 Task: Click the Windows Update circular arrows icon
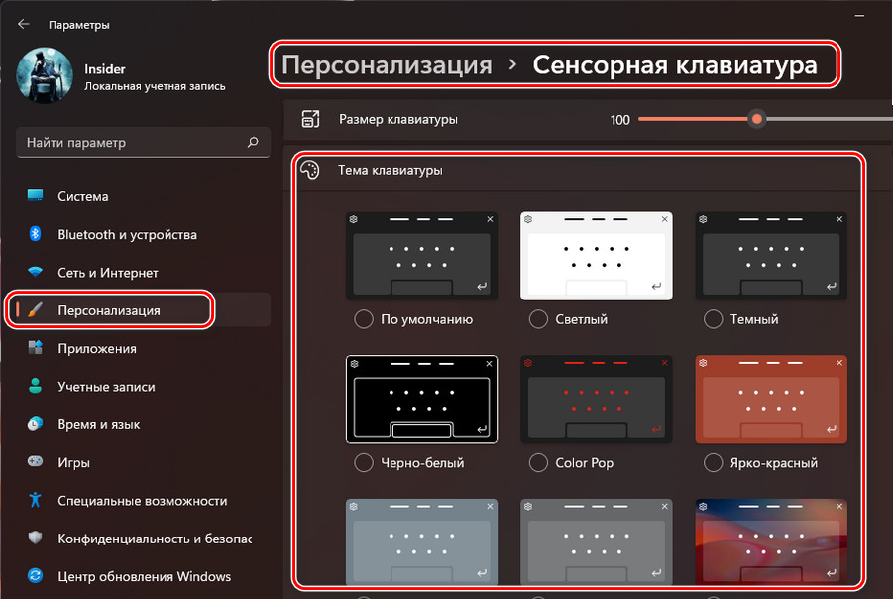(36, 576)
